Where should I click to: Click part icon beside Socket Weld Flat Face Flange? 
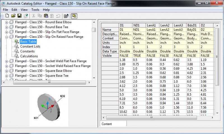[11, 61]
